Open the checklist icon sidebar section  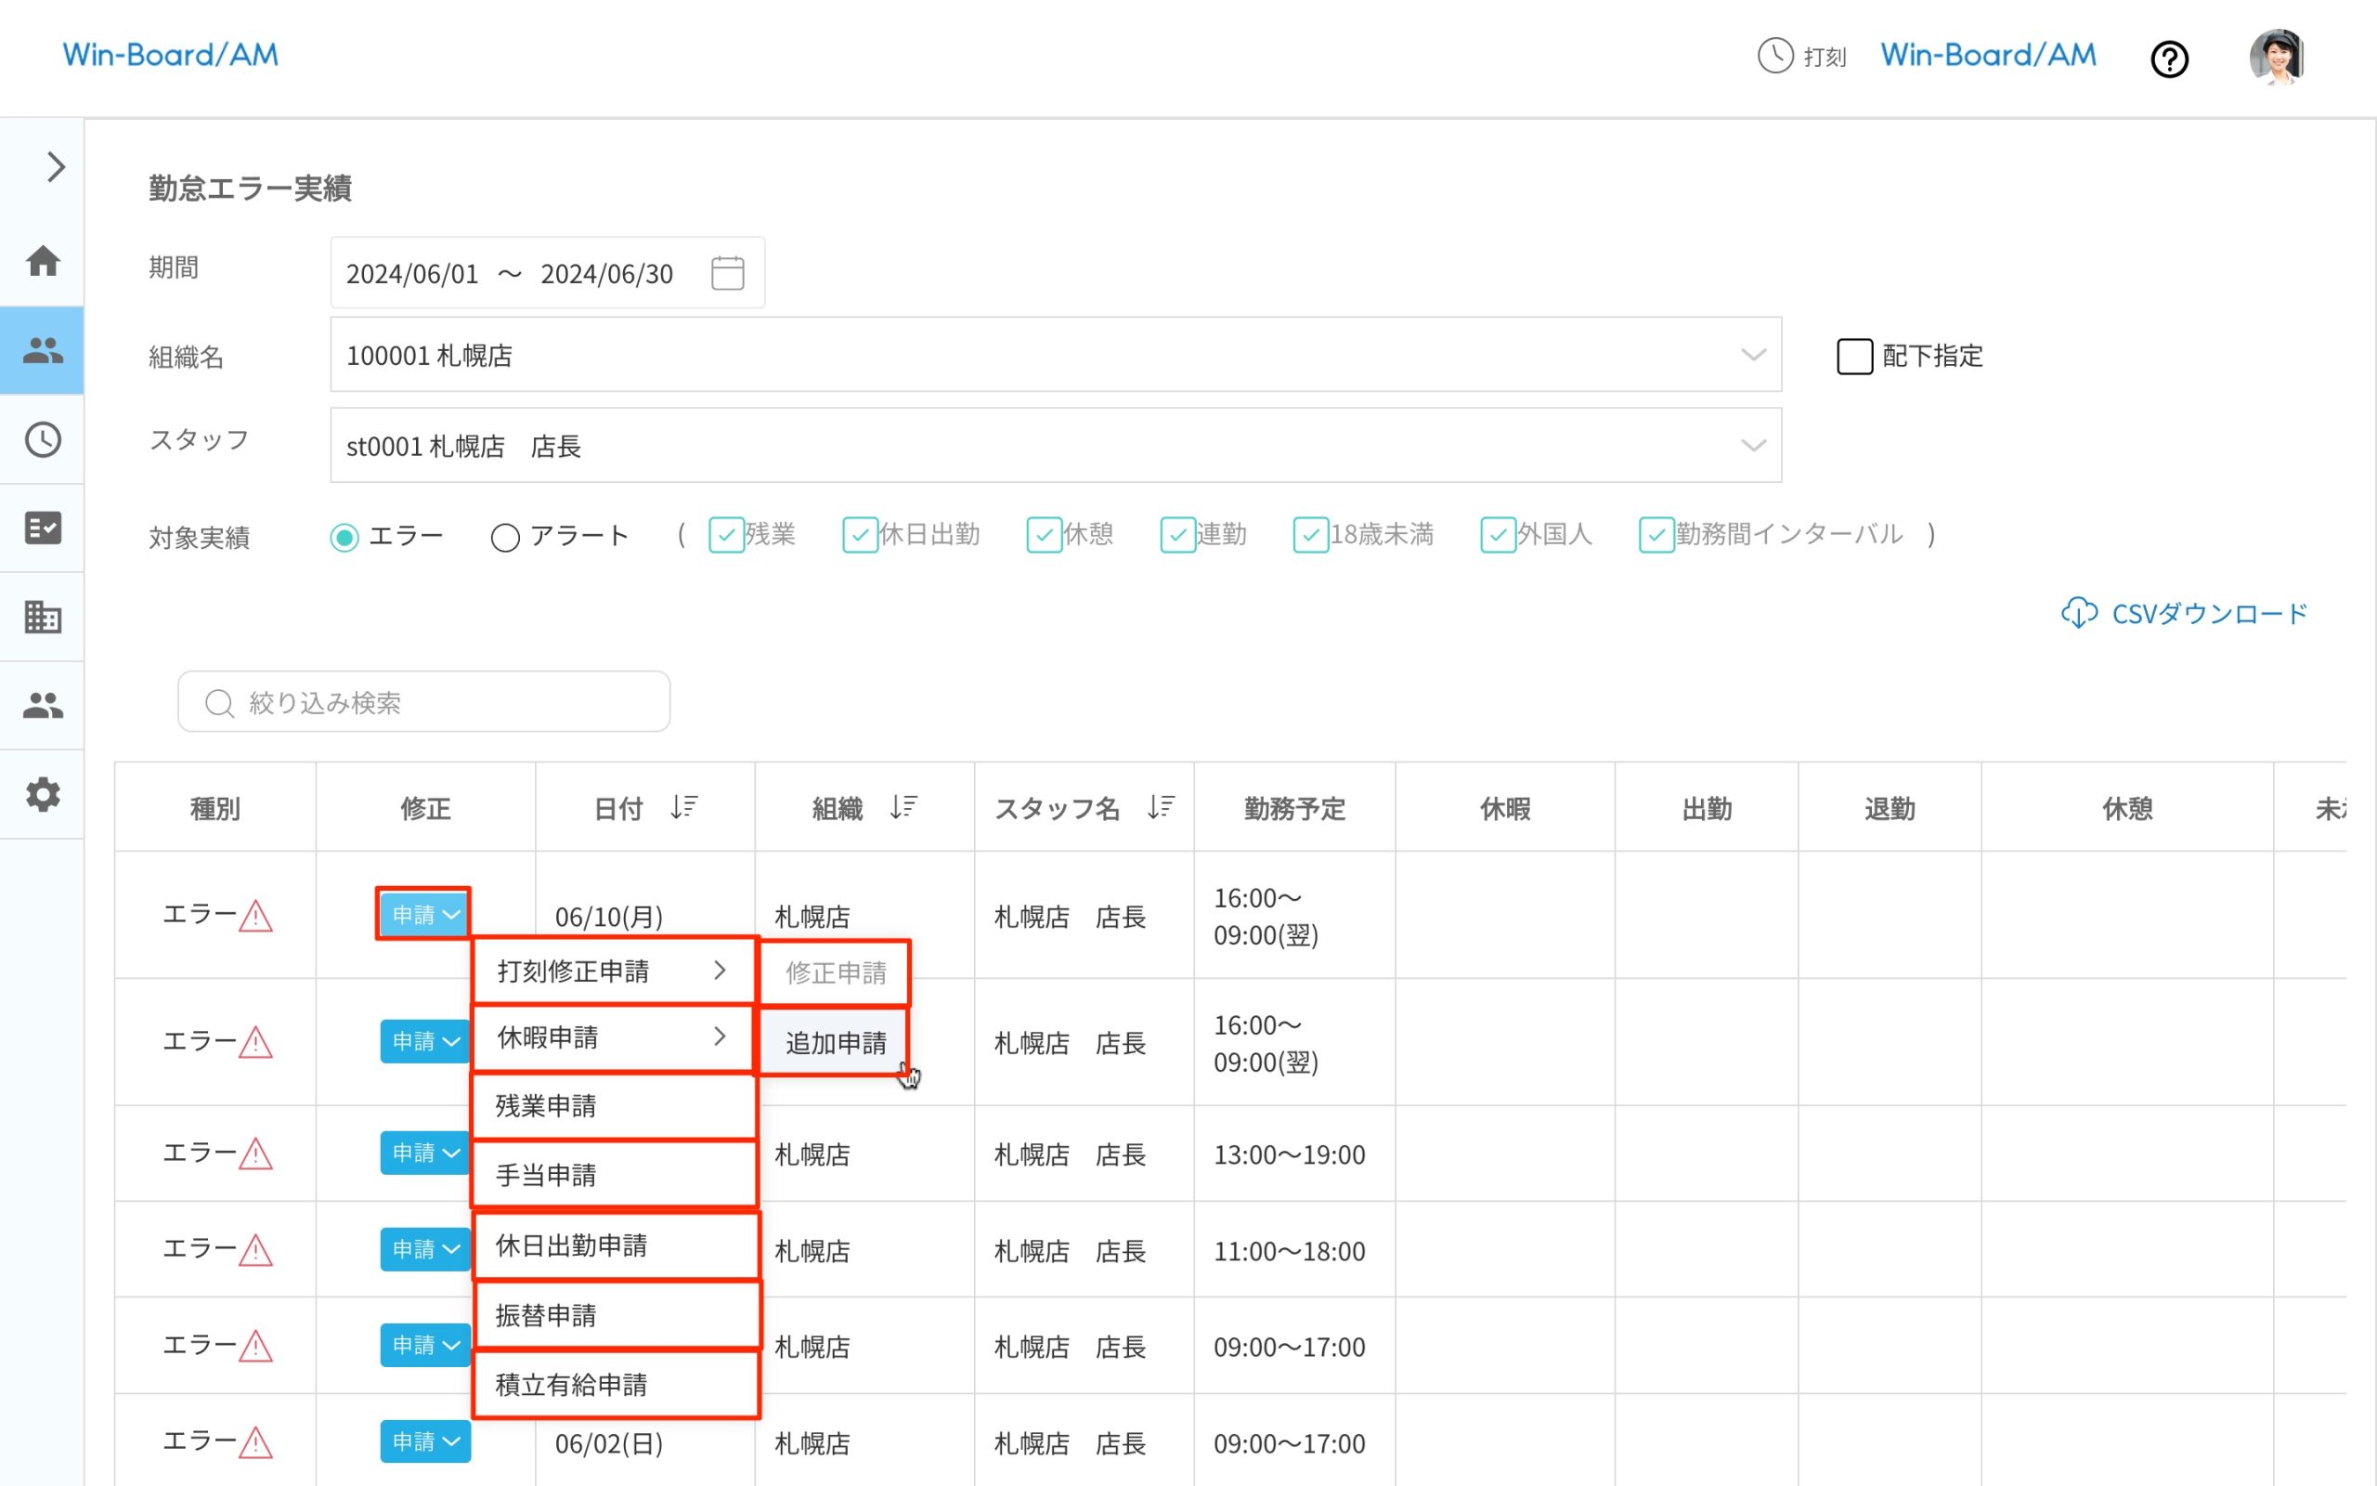click(42, 528)
